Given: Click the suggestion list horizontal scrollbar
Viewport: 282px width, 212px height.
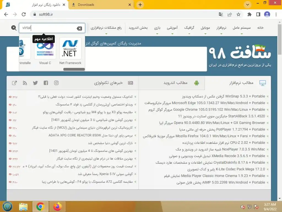Looking at the screenshot, I should (x=74, y=69).
